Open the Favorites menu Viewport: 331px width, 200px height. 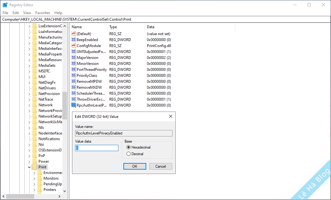(x=43, y=13)
